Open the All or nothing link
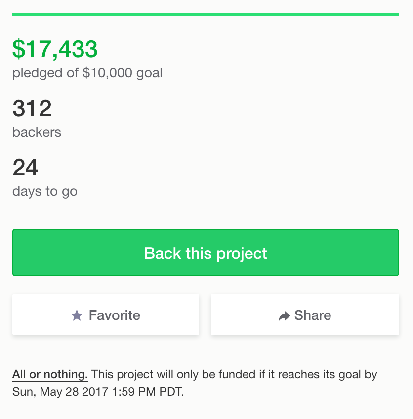 click(50, 375)
